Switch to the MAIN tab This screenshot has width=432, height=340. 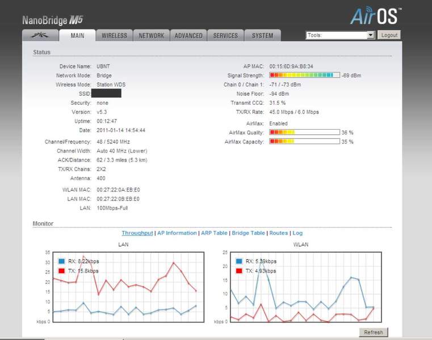tap(77, 36)
